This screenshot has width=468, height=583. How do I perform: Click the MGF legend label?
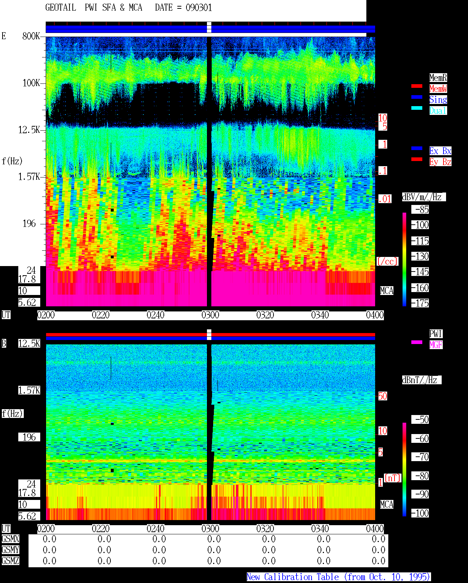(436, 345)
